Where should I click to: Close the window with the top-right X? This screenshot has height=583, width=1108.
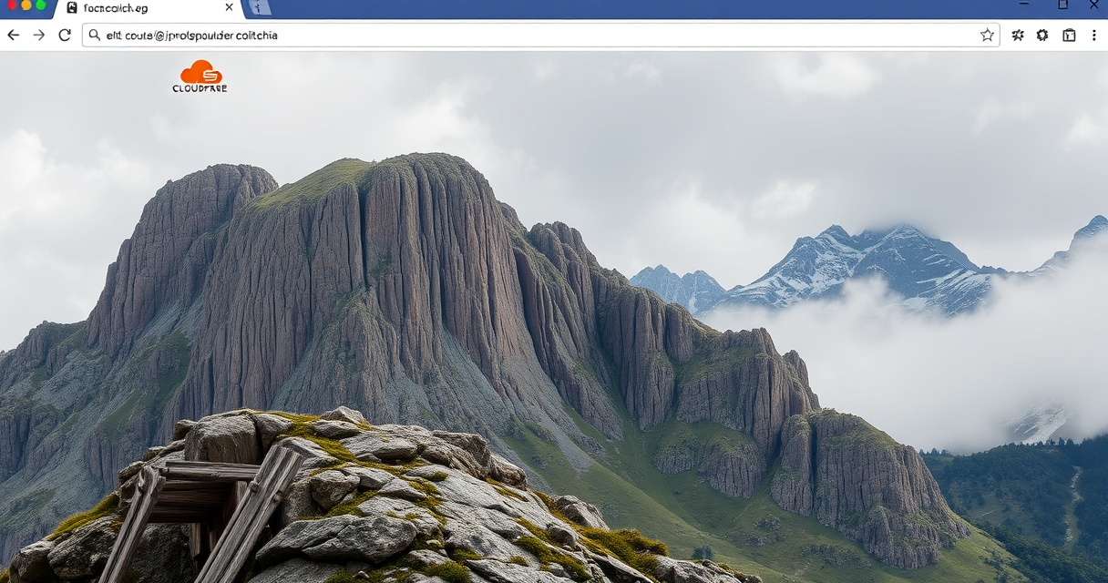click(x=1093, y=5)
